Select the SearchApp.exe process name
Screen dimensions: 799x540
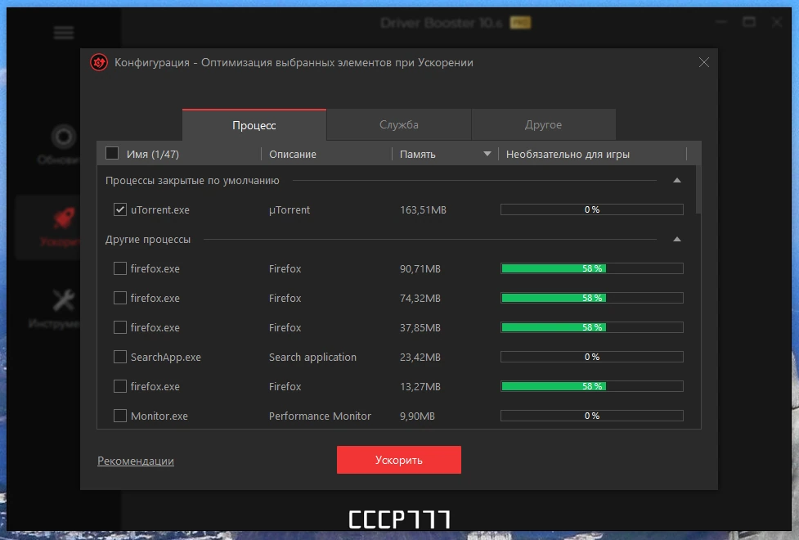pos(166,357)
